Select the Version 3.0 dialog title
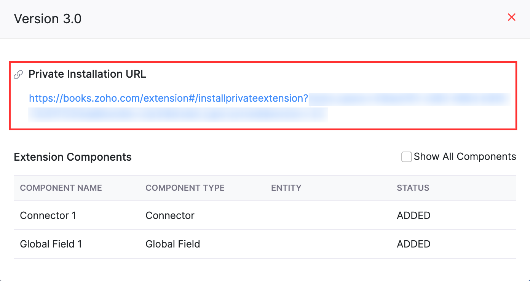The width and height of the screenshot is (530, 281). pos(48,18)
